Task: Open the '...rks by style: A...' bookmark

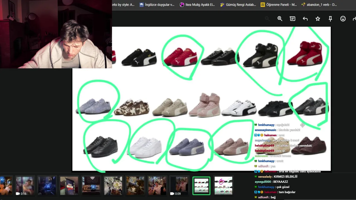Action: click(x=123, y=4)
